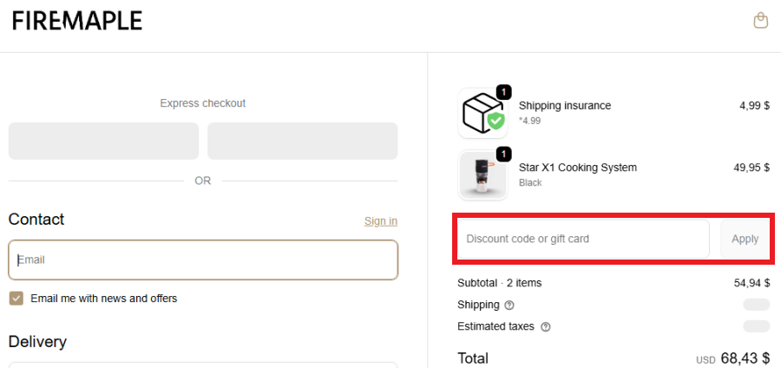
Task: Click the Discount code or gift card field
Action: point(583,239)
